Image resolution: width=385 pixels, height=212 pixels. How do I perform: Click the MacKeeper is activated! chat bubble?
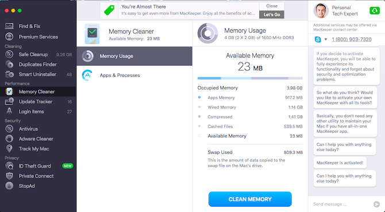point(340,163)
